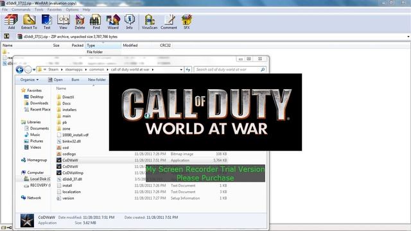Open the Commands menu
Image resolution: width=411 pixels, height=231 pixels.
pos(21,10)
